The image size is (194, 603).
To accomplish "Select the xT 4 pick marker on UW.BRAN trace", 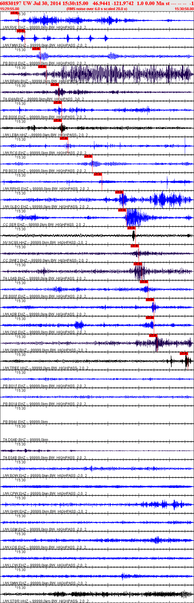I will (x=42, y=67).
